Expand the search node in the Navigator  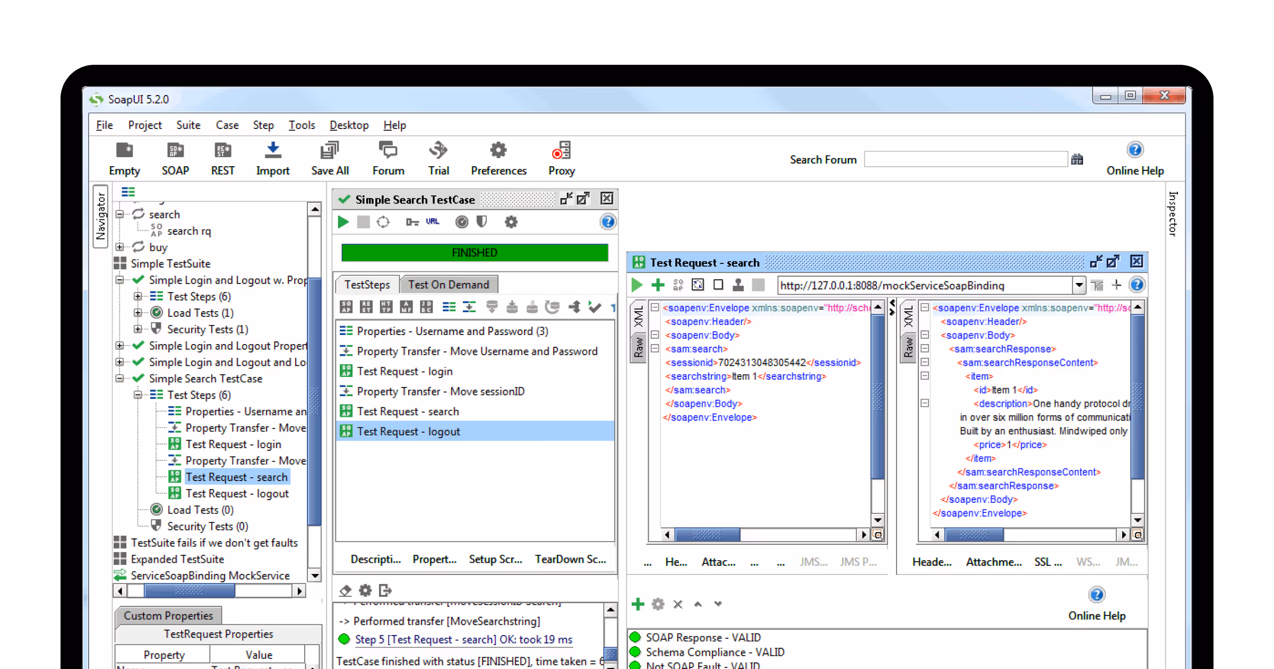coord(119,214)
